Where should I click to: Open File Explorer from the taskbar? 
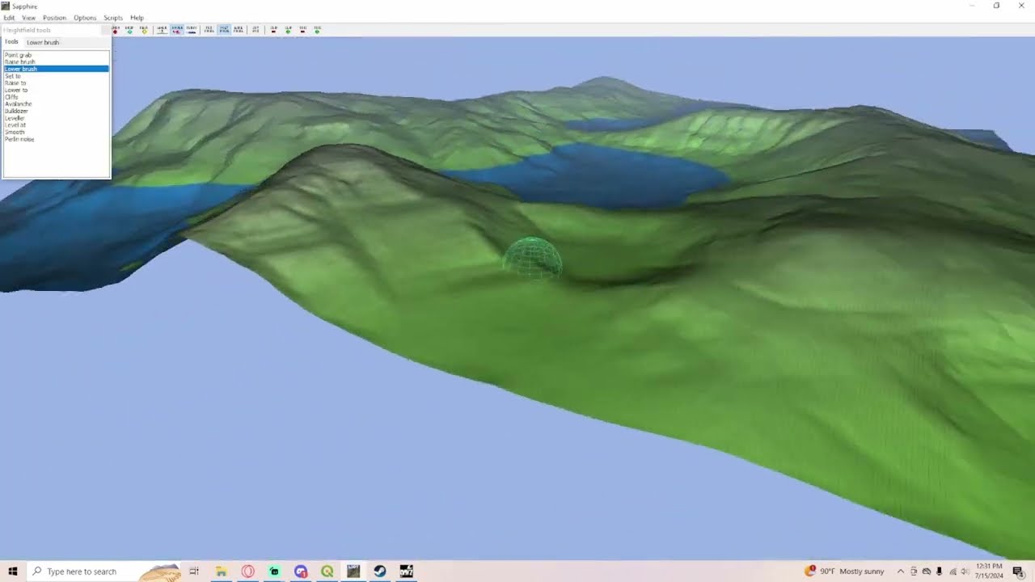[x=221, y=571]
